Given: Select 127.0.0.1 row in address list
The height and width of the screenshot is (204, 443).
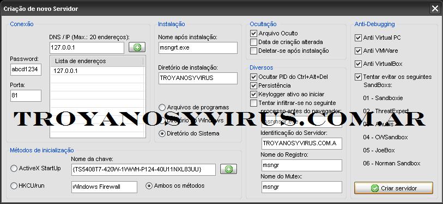Looking at the screenshot, I should click(98, 71).
